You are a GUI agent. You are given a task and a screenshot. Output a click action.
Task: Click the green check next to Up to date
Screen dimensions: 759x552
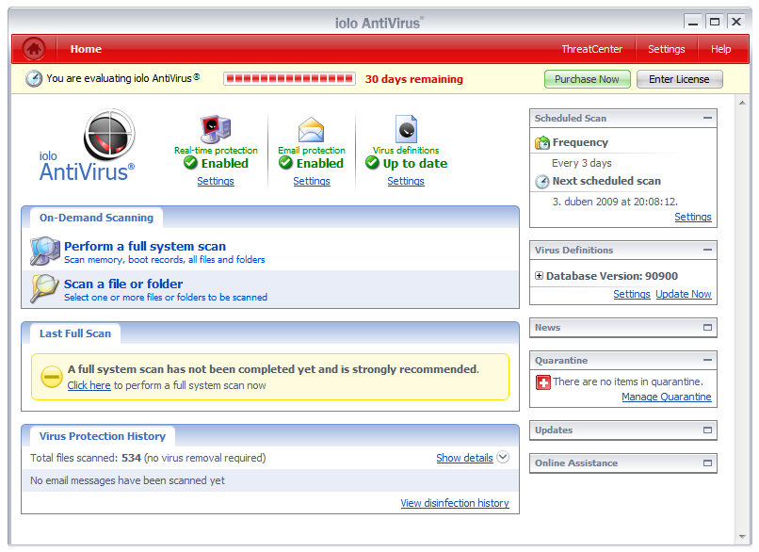pos(372,163)
